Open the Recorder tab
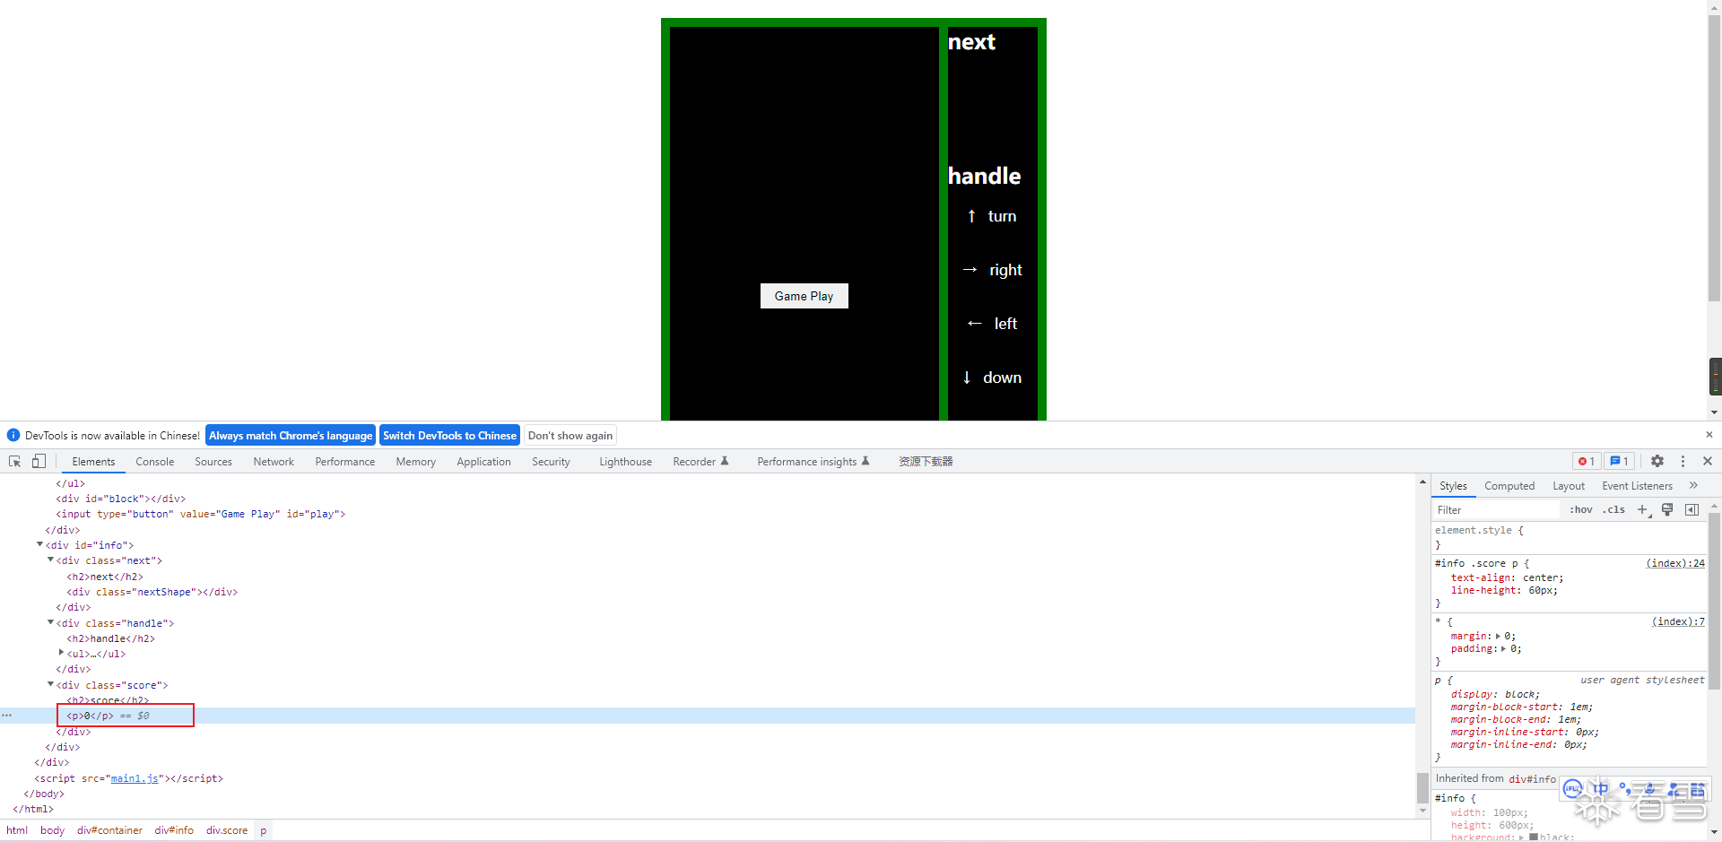The image size is (1722, 842). point(700,462)
